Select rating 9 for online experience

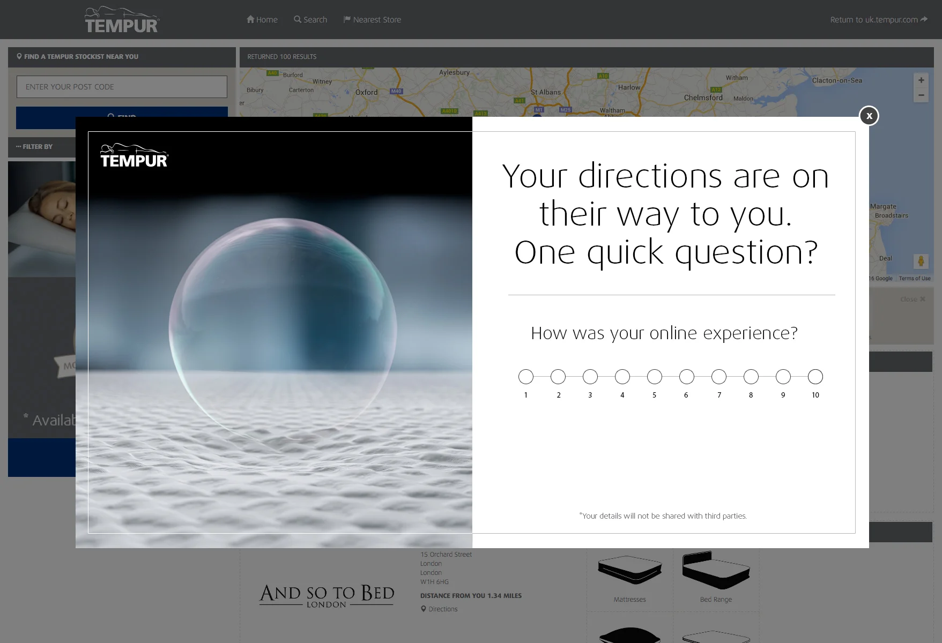(x=783, y=377)
